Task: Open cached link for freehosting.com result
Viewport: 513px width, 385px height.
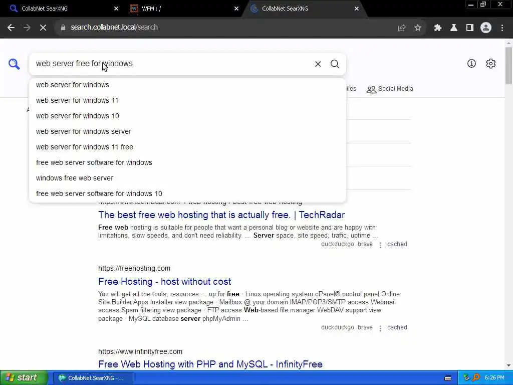Action: (397, 327)
